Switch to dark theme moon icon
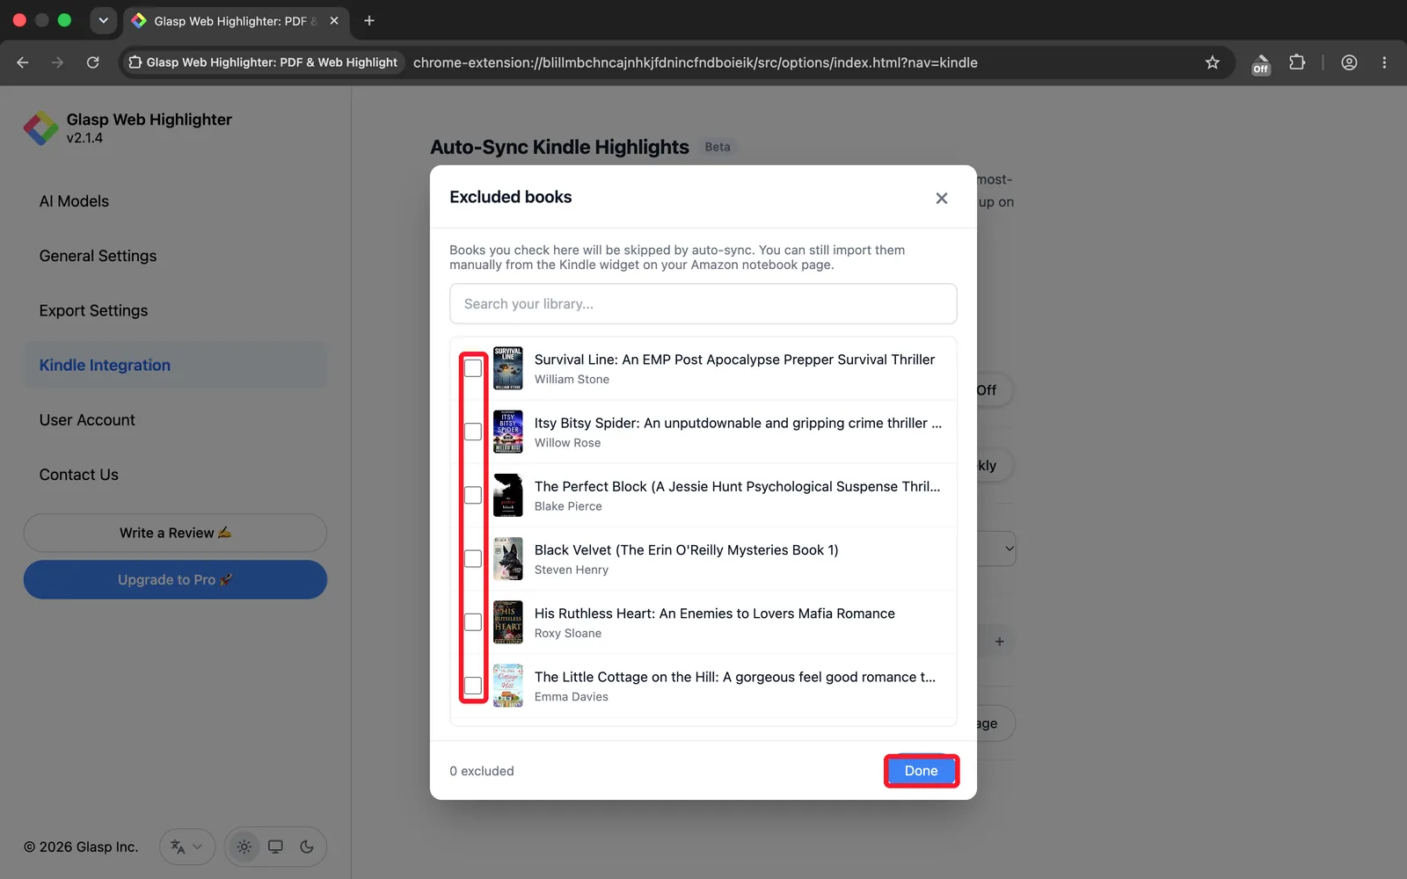Screen dimensions: 1407x879 (307, 846)
